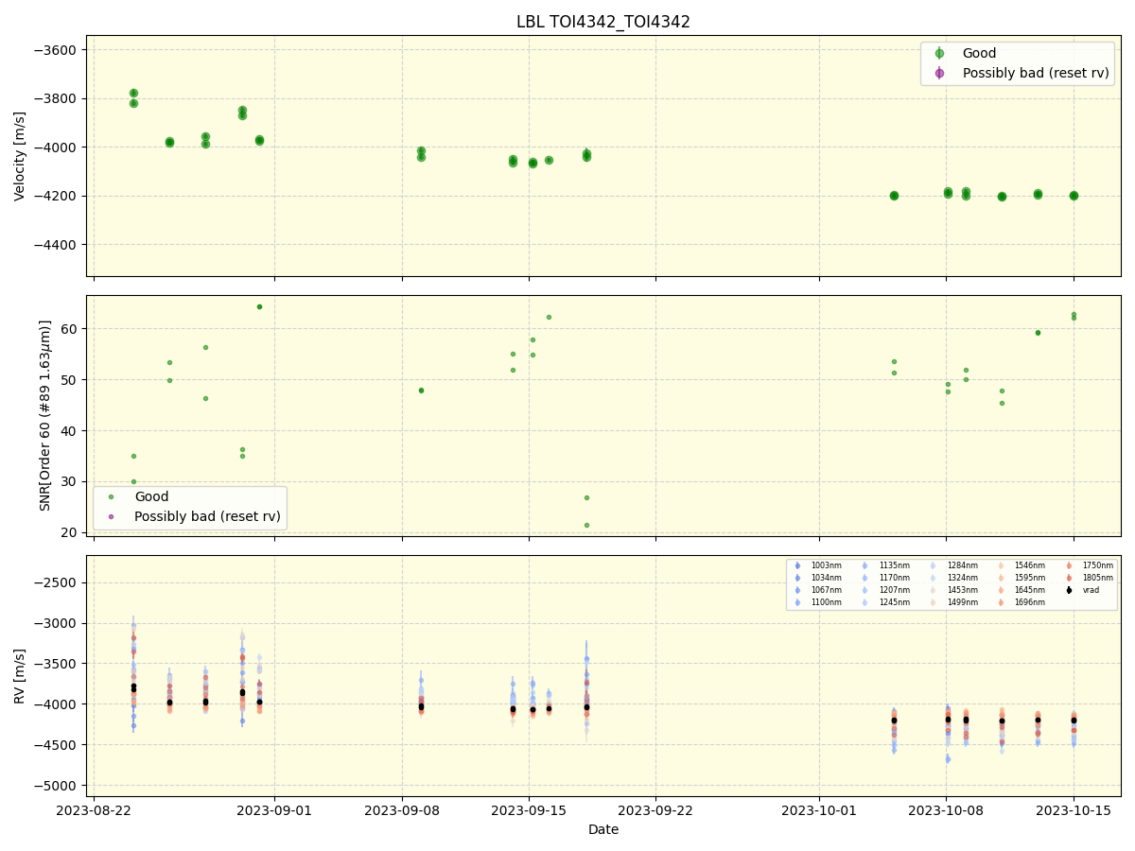Click 'Good' text in SNR legend

tap(151, 496)
